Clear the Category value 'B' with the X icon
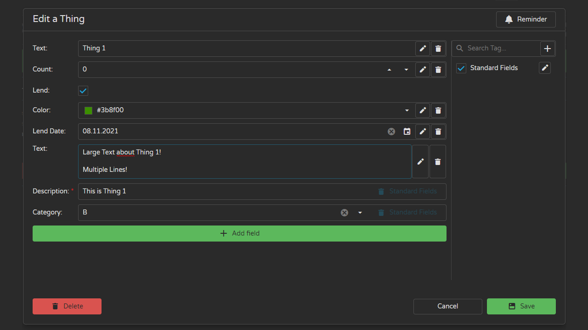 [x=345, y=213]
